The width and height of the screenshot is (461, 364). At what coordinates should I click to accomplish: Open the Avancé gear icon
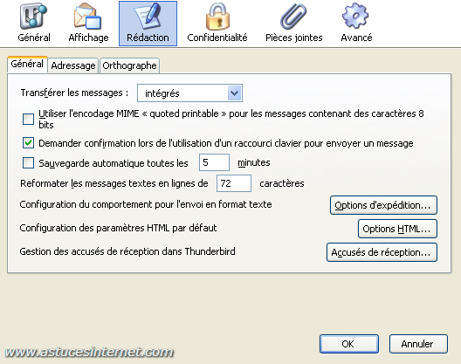click(356, 23)
